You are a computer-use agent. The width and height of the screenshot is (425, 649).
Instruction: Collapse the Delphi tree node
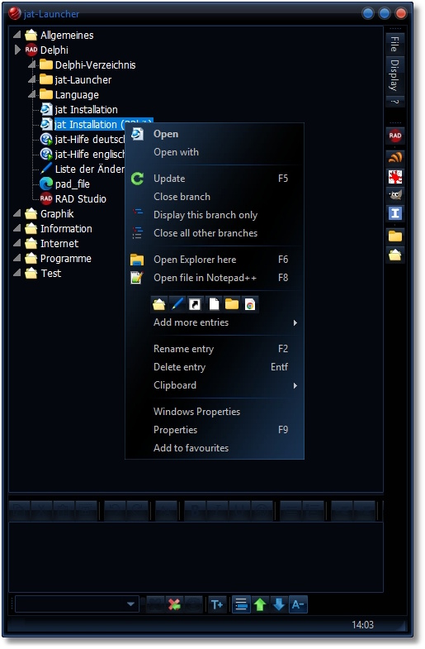click(x=17, y=50)
